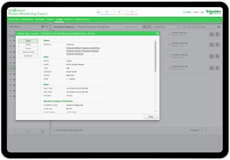Click the add new view plus icon
Viewport: 230px width, 160px height.
(15, 131)
